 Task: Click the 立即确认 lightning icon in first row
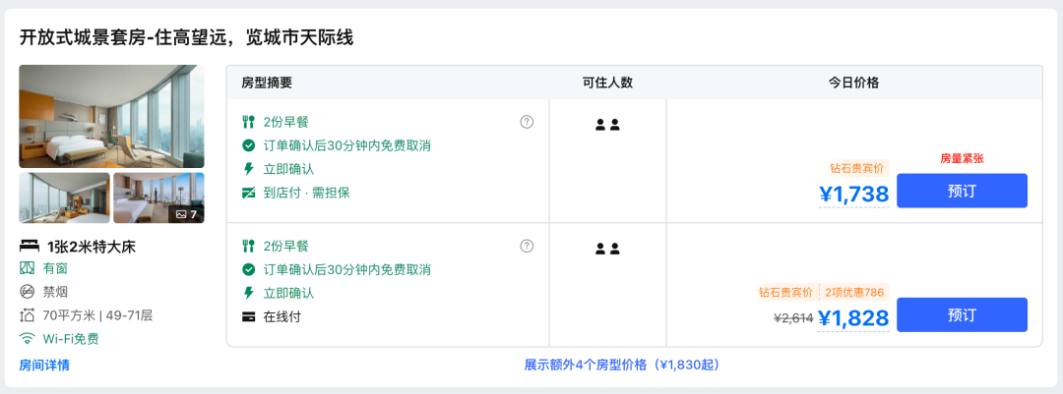click(x=249, y=169)
